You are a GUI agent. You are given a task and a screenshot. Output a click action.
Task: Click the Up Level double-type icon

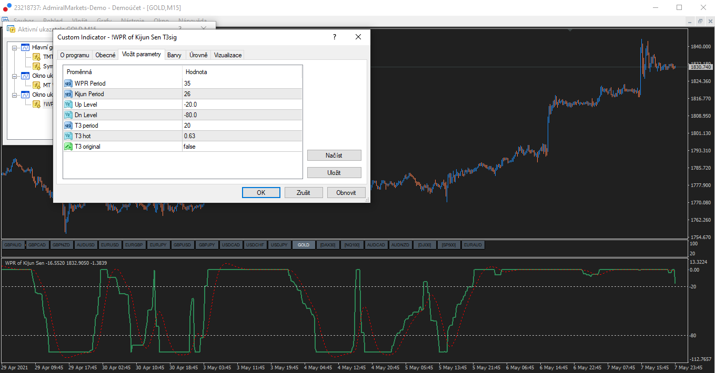tap(68, 105)
